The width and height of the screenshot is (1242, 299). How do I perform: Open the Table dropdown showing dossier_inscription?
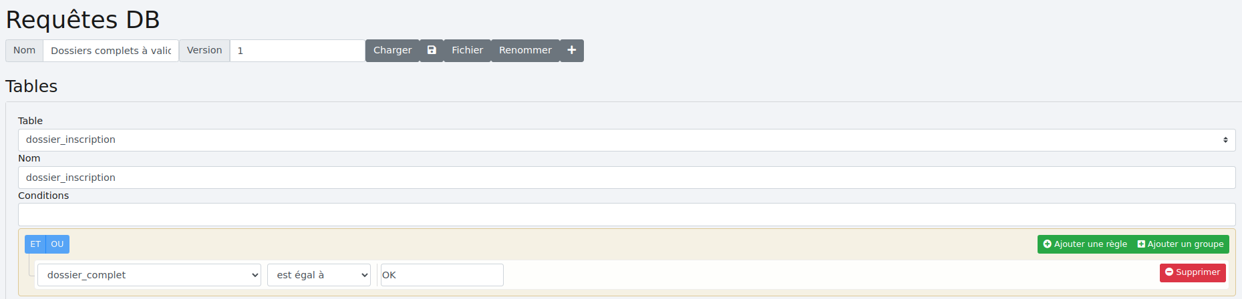[626, 140]
